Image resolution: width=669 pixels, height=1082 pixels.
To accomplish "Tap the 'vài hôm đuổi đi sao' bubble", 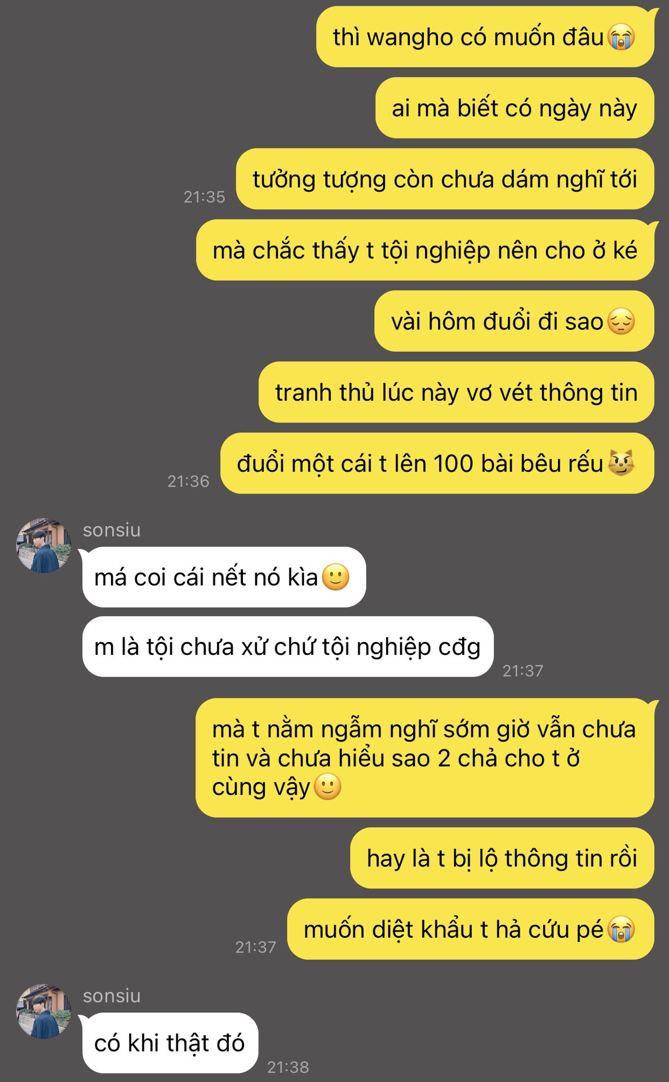I will [514, 321].
